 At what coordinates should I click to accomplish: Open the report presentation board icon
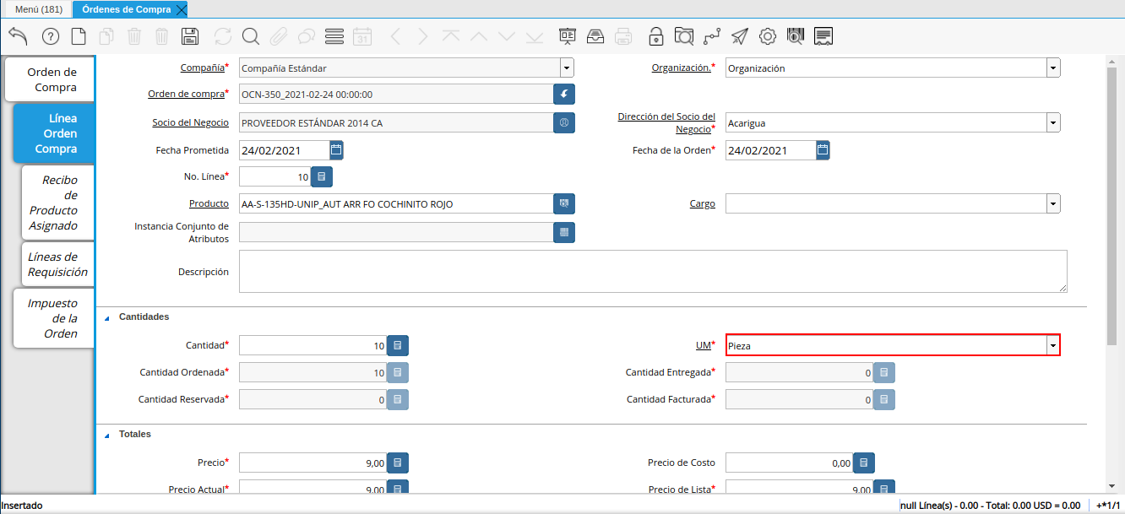click(x=567, y=36)
